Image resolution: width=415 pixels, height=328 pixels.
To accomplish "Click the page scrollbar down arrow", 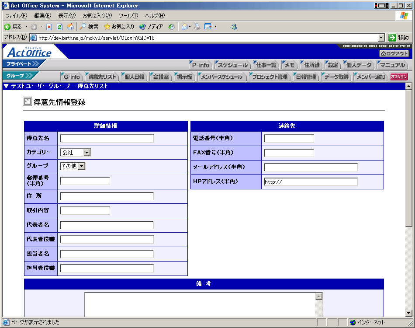I will (409, 313).
